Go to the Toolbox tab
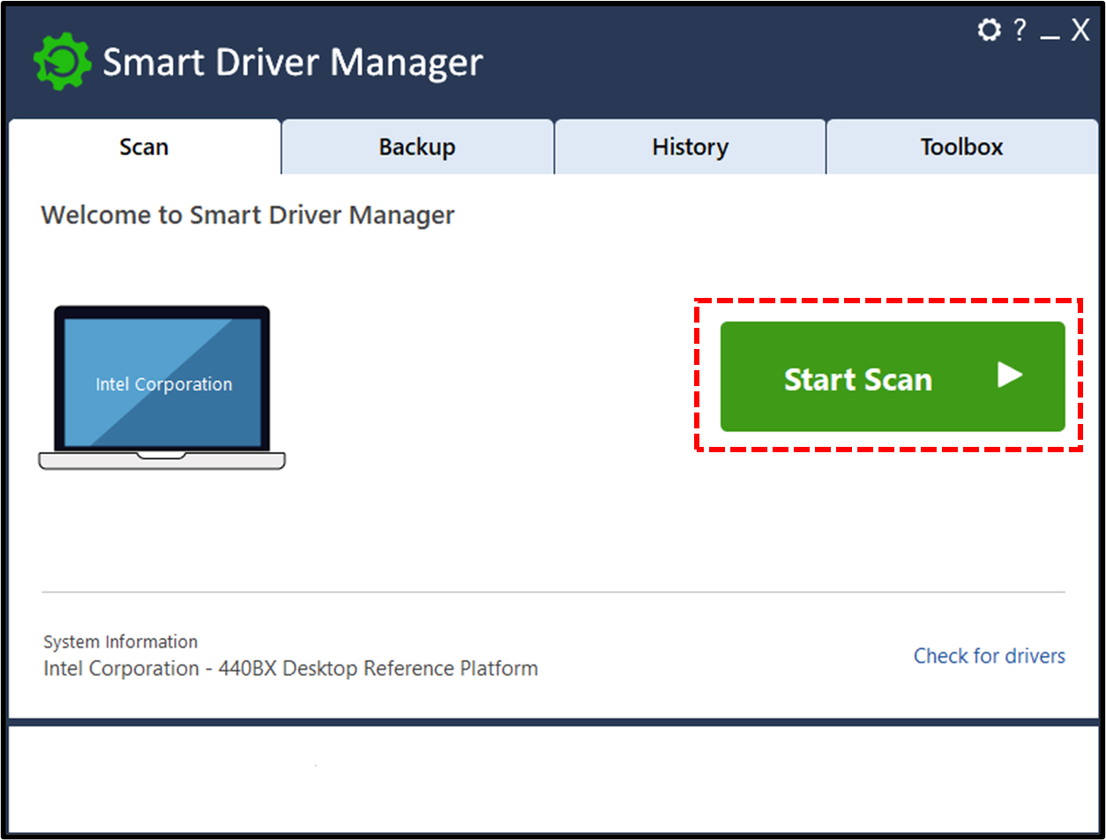Screen dimensions: 1106x840 click(962, 147)
